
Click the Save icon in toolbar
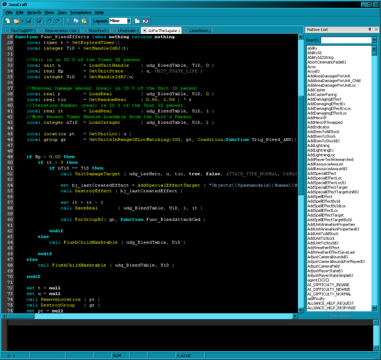click(29, 21)
